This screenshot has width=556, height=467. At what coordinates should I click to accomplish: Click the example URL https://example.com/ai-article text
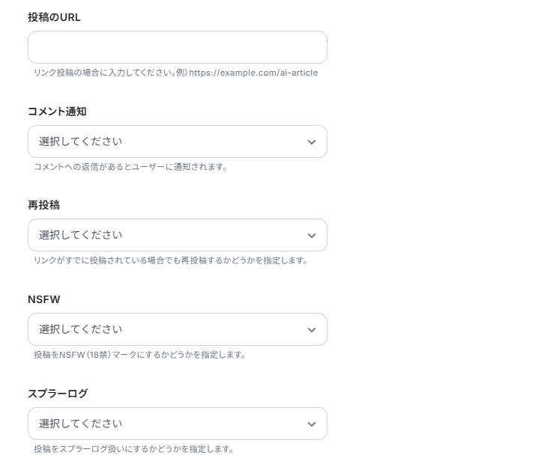[x=253, y=73]
